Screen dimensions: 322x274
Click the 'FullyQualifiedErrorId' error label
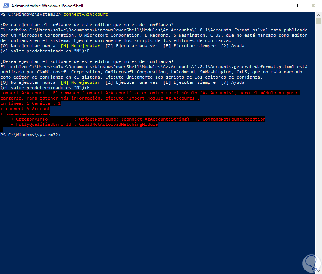pos(44,125)
